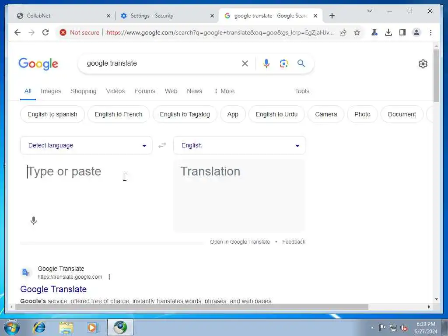Open more options for Google Translate result

click(109, 277)
